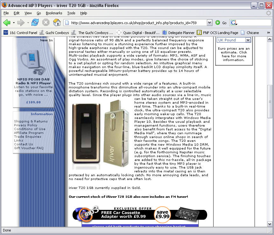Click the green Back arrow button
The image size is (274, 235).
(x=7, y=23)
